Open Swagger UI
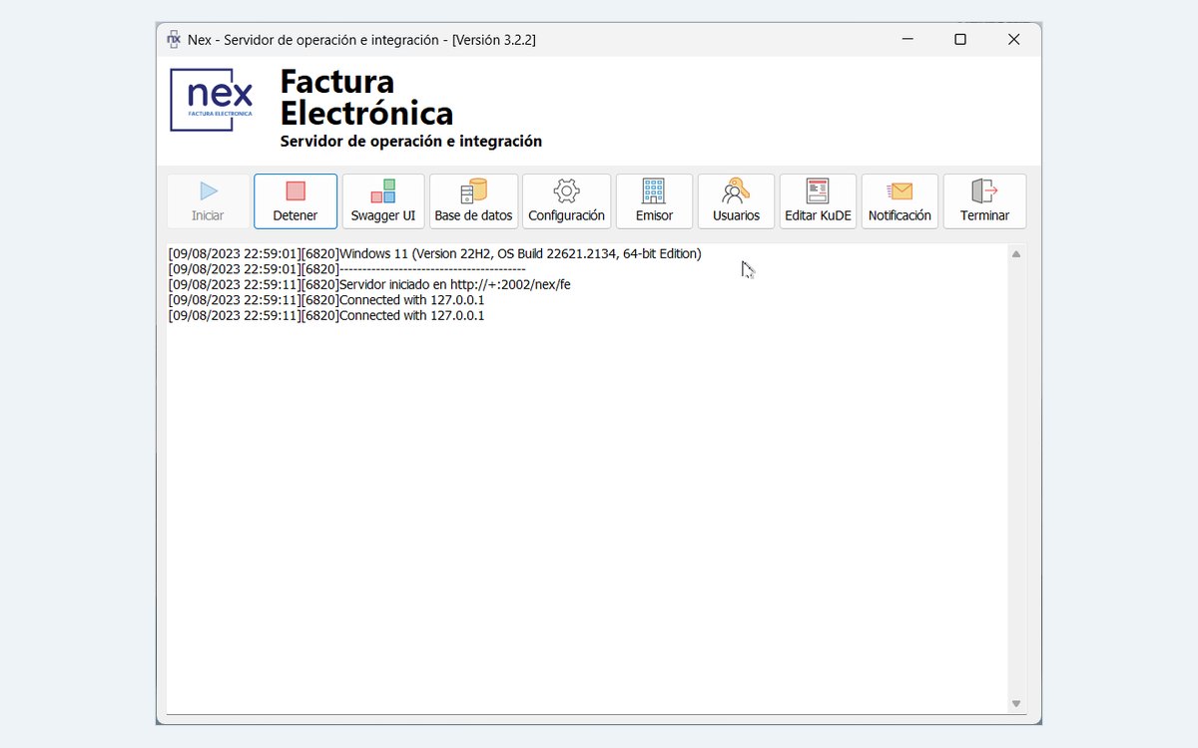This screenshot has width=1198, height=748. 383,201
